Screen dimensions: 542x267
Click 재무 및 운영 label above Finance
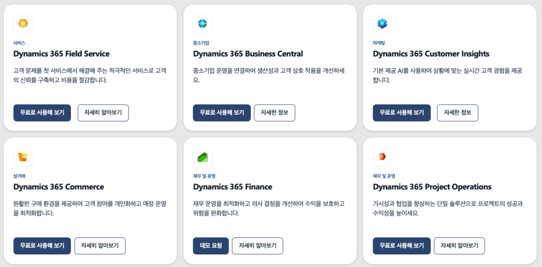(x=204, y=176)
